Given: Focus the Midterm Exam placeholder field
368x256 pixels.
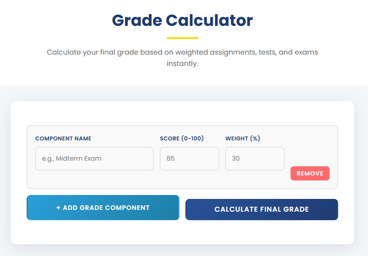Looking at the screenshot, I should pyautogui.click(x=94, y=158).
